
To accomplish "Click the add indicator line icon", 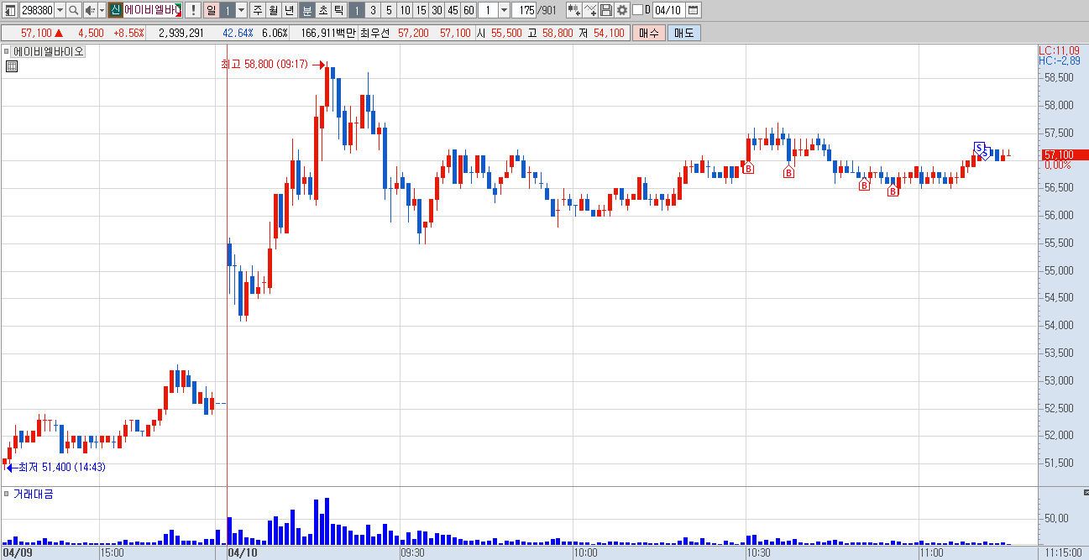I will click(x=590, y=10).
